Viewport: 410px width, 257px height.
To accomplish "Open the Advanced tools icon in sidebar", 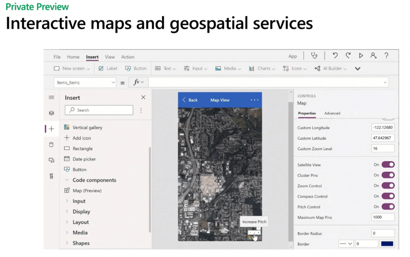I will click(51, 176).
